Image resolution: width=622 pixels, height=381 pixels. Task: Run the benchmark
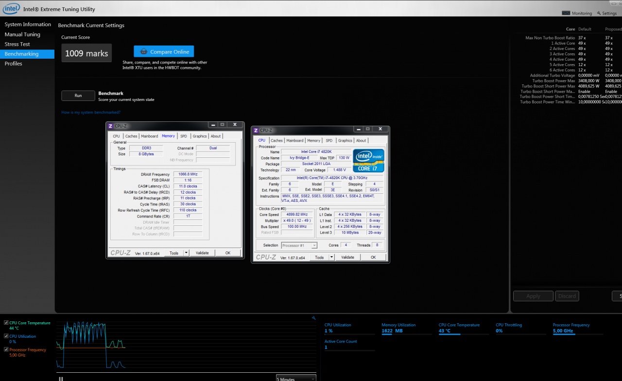pos(78,96)
